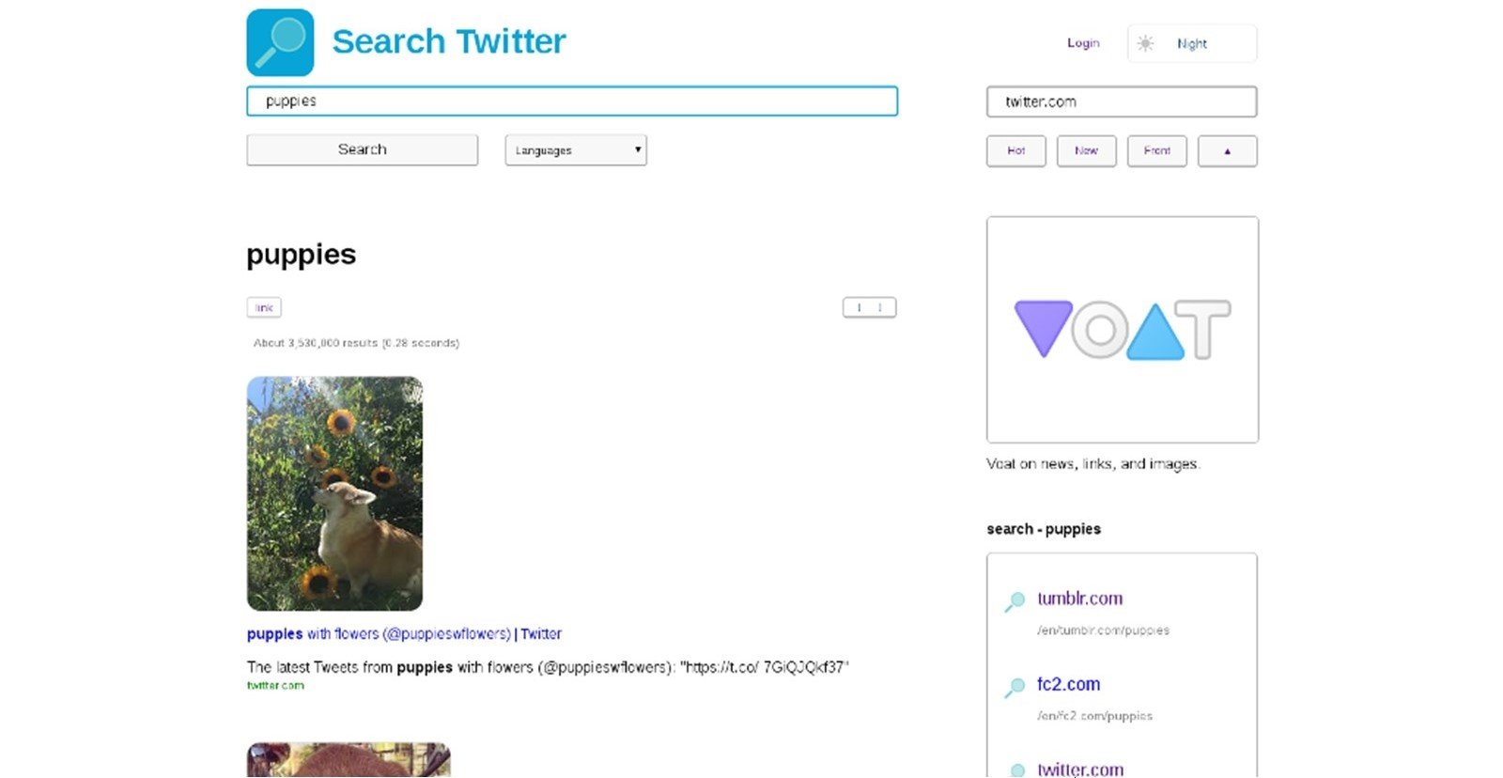The width and height of the screenshot is (1503, 778).
Task: Focus the twitter.com site input field
Action: [x=1122, y=101]
